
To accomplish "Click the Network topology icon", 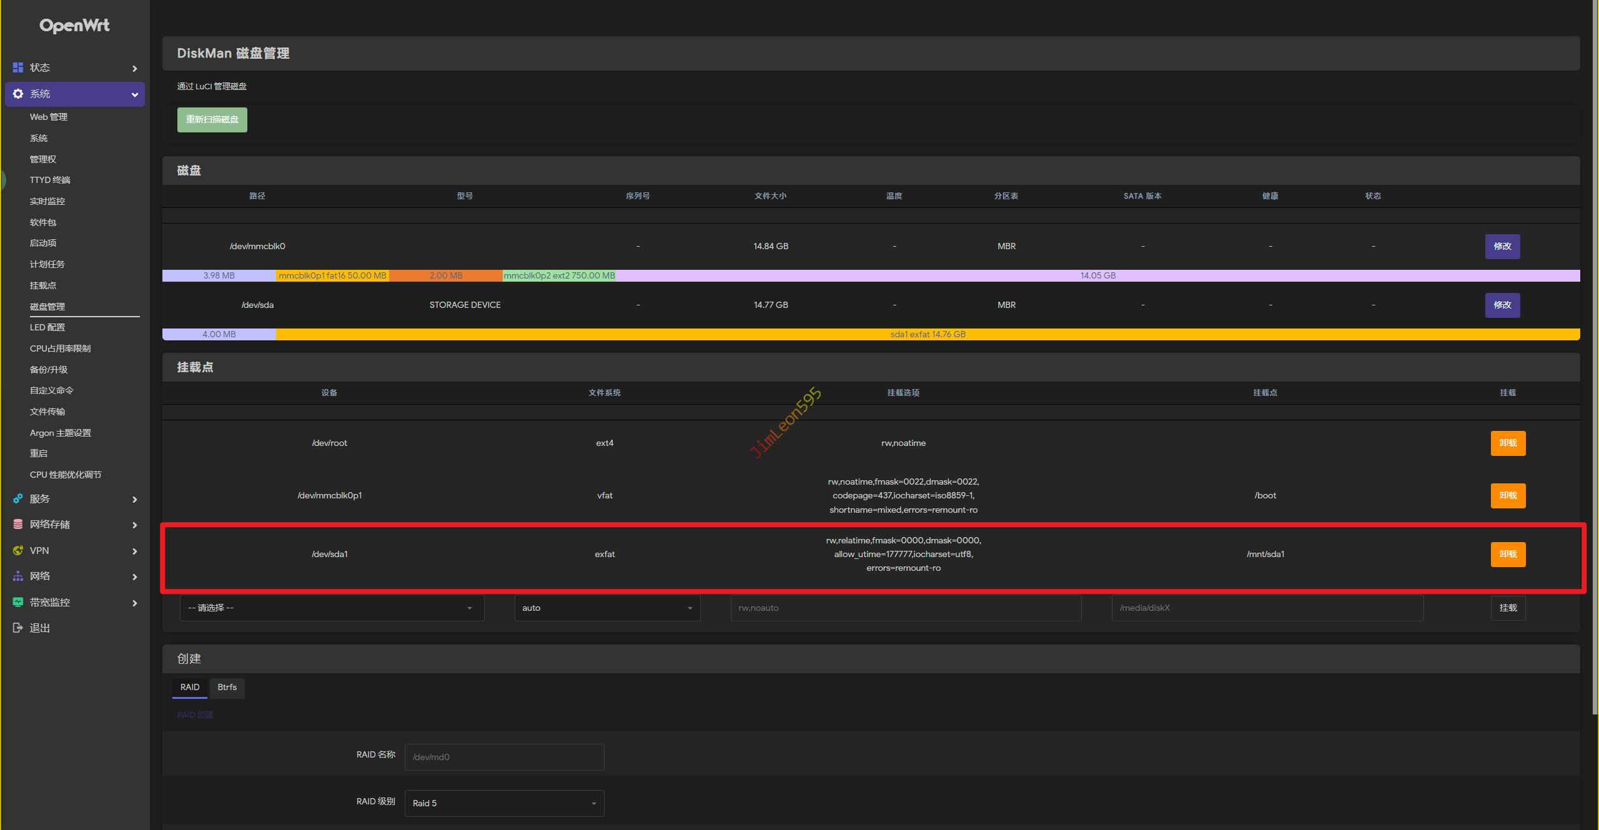I will click(x=18, y=576).
